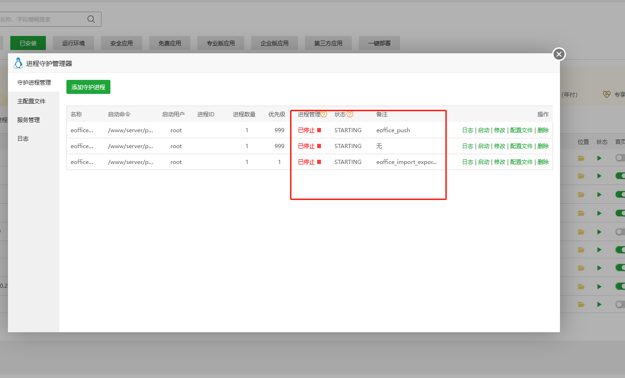Click the 优先级 column header
625x378 pixels.
pos(276,114)
